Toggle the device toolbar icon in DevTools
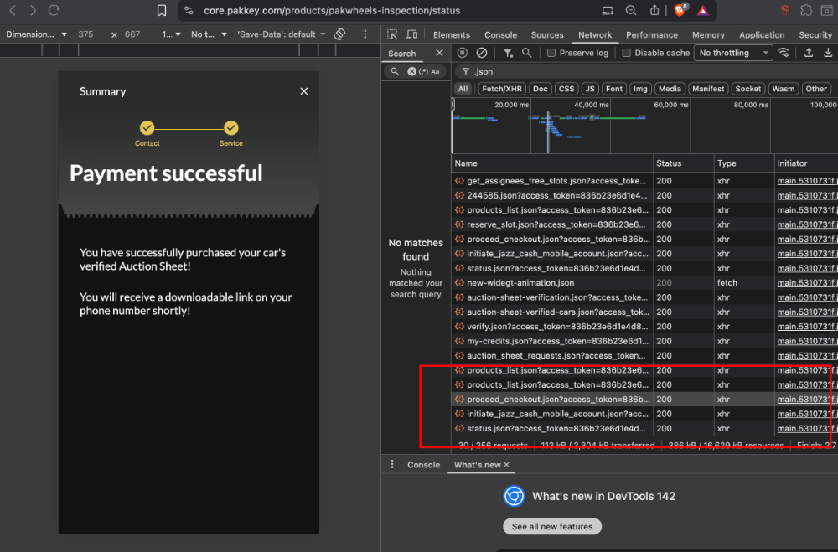The image size is (838, 552). tap(412, 34)
